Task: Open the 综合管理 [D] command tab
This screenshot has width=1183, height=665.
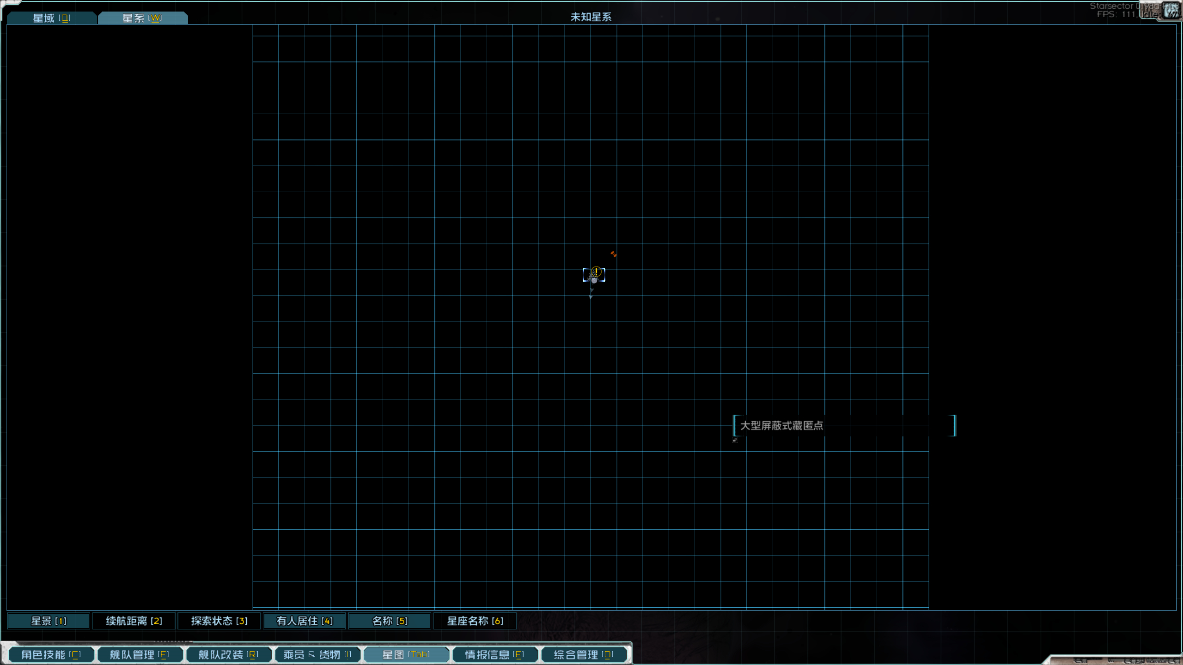Action: pos(583,655)
